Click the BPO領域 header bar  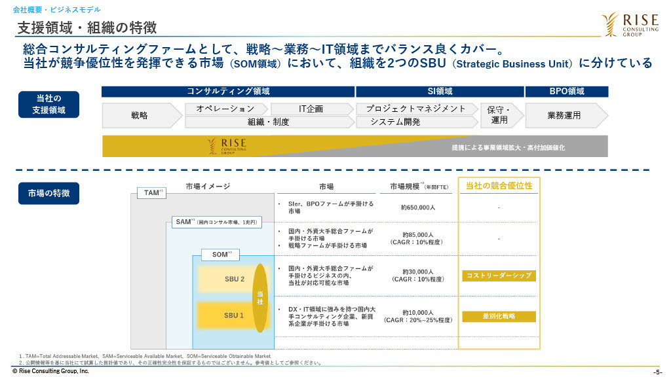[x=567, y=92]
